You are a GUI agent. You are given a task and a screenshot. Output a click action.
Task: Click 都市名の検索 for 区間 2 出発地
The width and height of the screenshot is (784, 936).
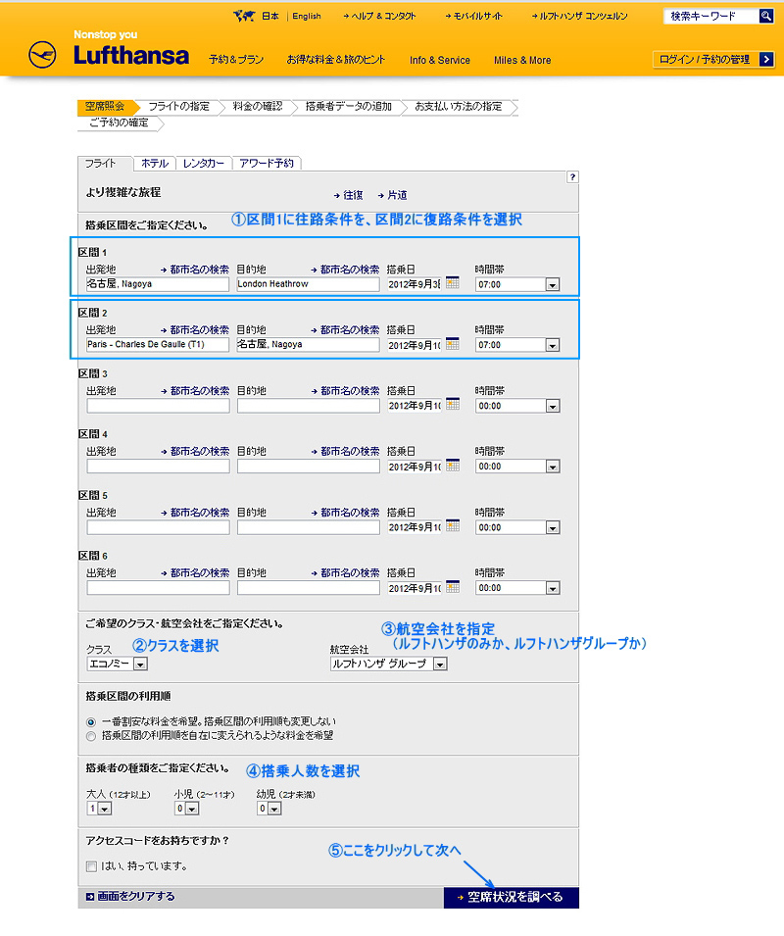pos(195,330)
